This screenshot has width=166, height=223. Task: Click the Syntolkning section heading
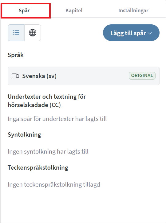(24, 134)
